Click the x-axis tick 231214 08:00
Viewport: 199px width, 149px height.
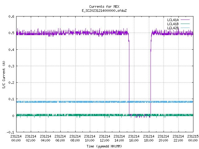click(x=75, y=138)
